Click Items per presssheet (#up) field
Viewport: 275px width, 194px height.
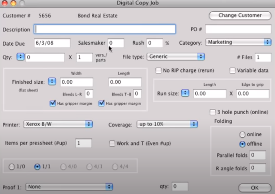tap(83, 143)
